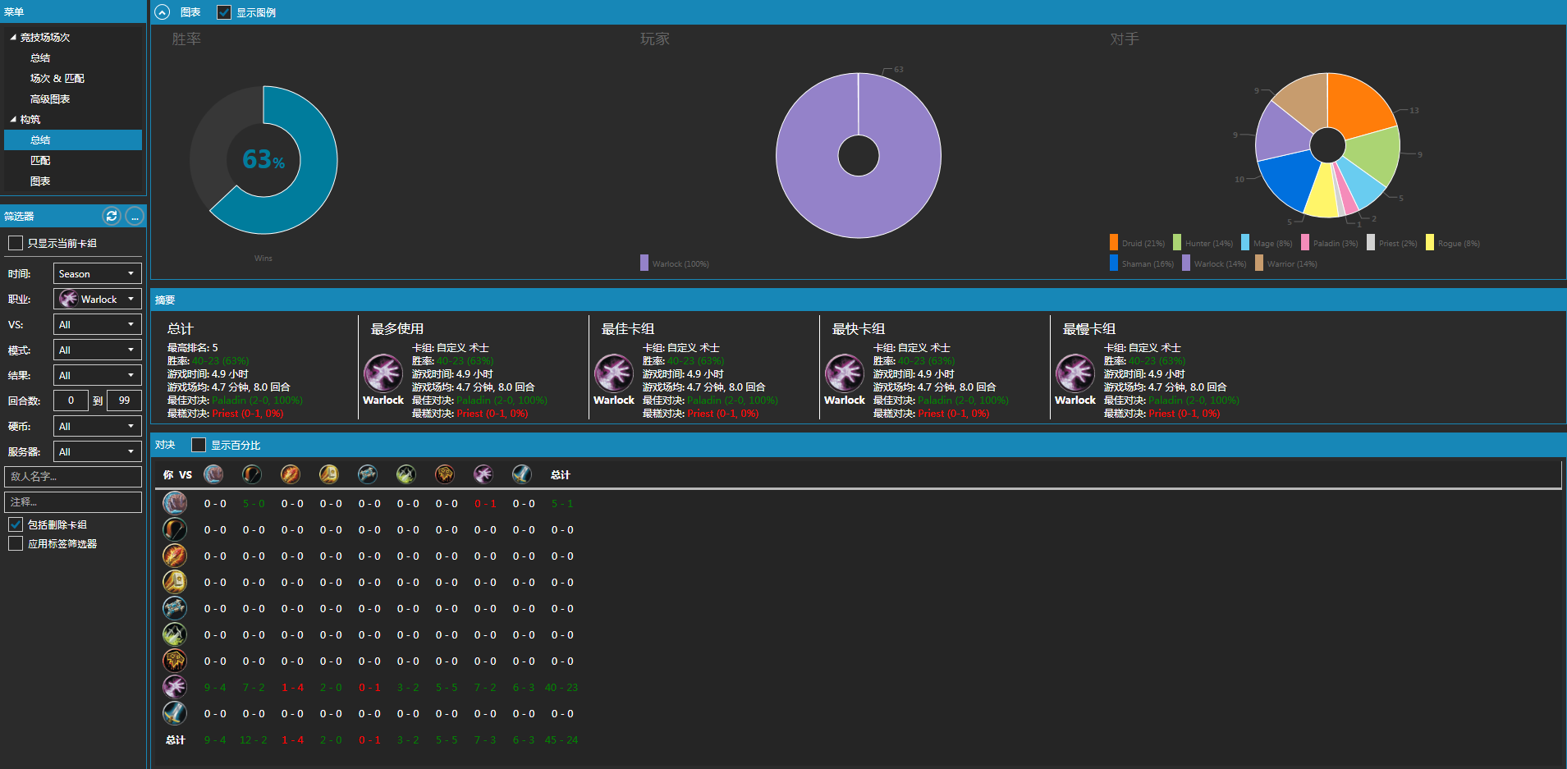Image resolution: width=1567 pixels, height=769 pixels.
Task: Click the 敌人名字 input field
Action: click(x=73, y=477)
